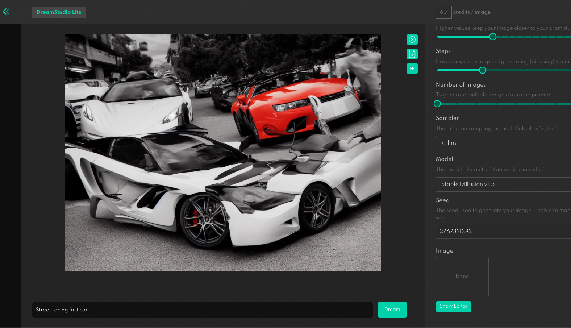Click the None image placeholder box
This screenshot has height=328, width=571.
point(462,277)
